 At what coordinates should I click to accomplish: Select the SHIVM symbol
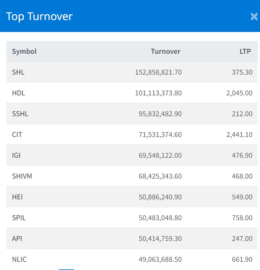[x=22, y=176]
